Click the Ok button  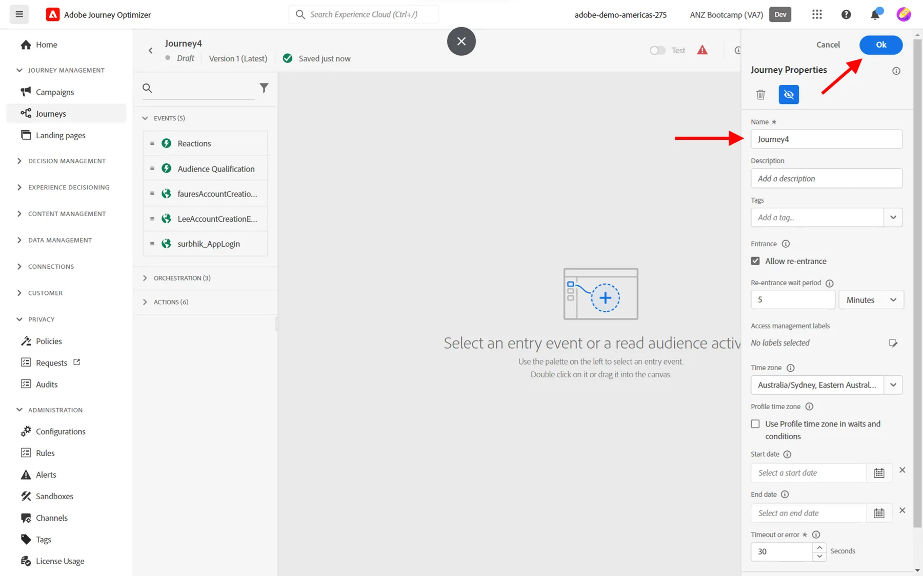[x=880, y=45]
